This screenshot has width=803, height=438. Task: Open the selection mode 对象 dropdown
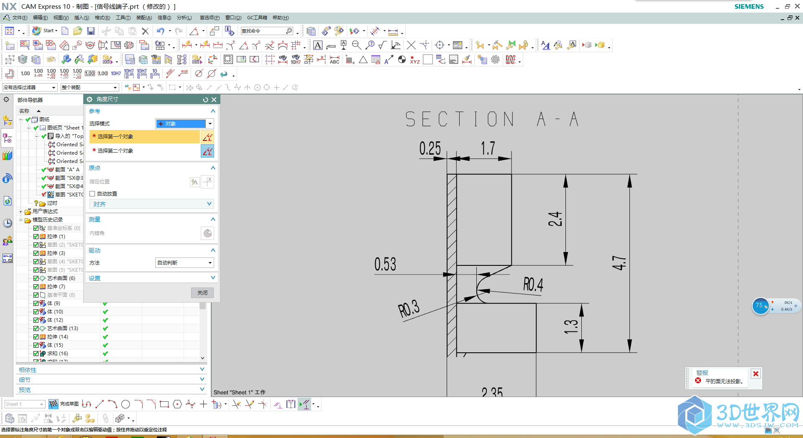point(185,124)
